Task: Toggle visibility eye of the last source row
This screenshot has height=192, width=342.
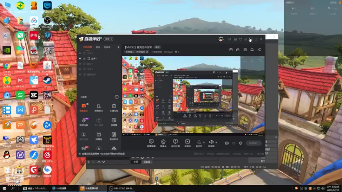Action: click(x=80, y=74)
